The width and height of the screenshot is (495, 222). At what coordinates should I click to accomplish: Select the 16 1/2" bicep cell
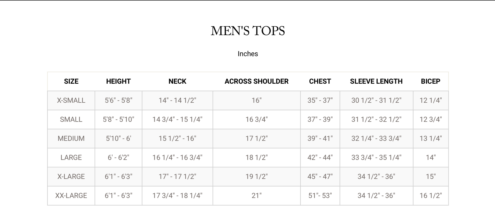(x=430, y=196)
